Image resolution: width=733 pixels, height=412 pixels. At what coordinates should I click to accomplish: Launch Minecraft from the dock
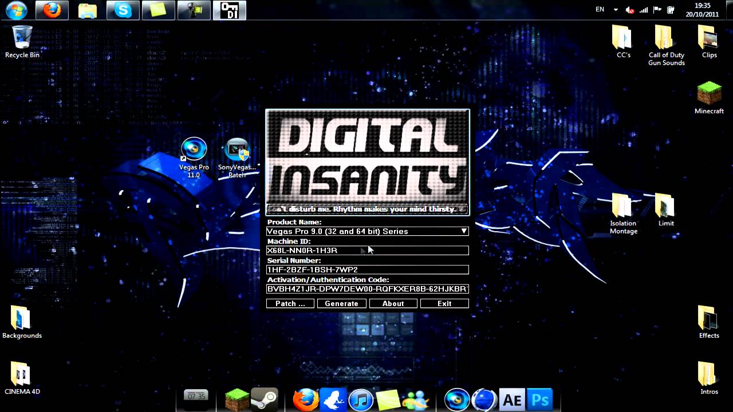coord(237,399)
